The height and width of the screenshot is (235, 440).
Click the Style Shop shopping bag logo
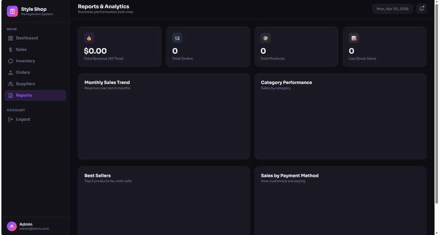pyautogui.click(x=12, y=11)
